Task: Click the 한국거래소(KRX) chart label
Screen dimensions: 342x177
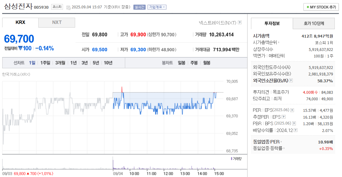Action: (16, 75)
